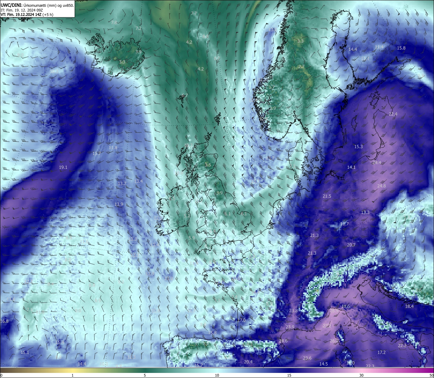Click the VT: Fim. 19.12.2024 14Z (+5 h) line
The image size is (434, 378).
(x=27, y=15)
